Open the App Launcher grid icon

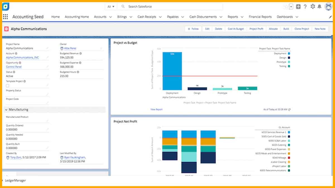[5, 17]
